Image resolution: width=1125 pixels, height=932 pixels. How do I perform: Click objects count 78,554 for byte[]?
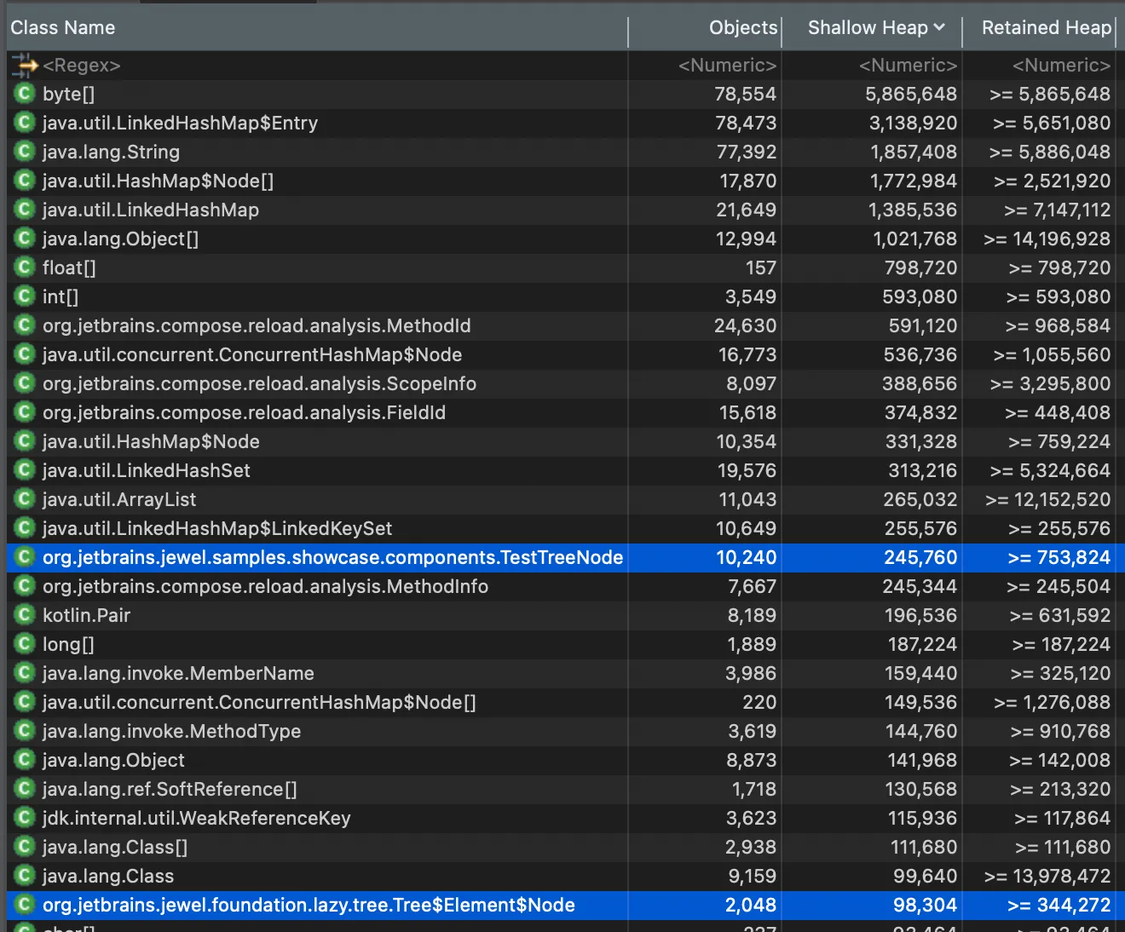pos(745,94)
